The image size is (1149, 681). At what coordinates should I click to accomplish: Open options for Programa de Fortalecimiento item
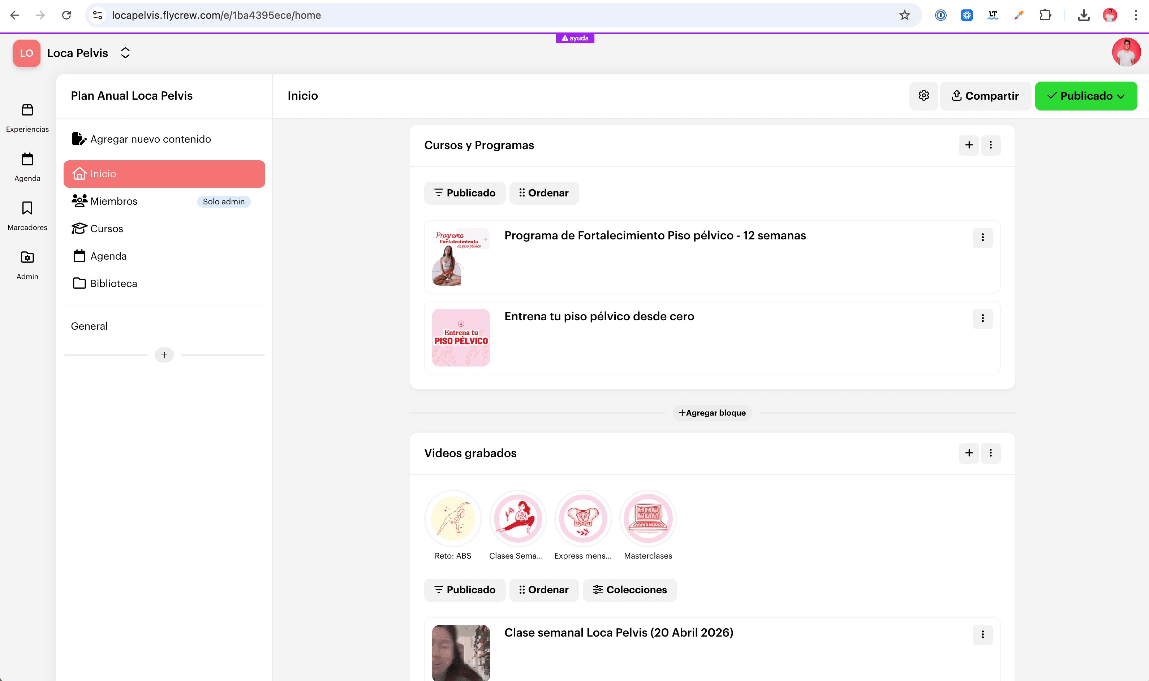pyautogui.click(x=982, y=238)
